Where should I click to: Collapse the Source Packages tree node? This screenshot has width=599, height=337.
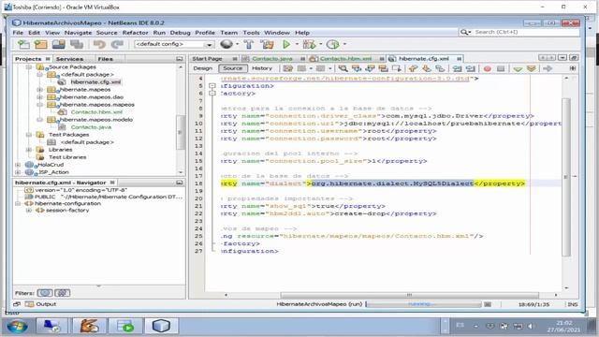coord(29,66)
